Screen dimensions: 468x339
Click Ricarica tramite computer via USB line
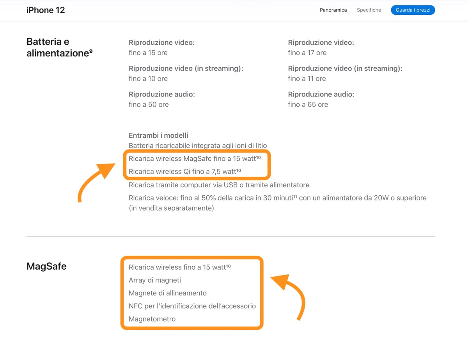click(x=219, y=185)
